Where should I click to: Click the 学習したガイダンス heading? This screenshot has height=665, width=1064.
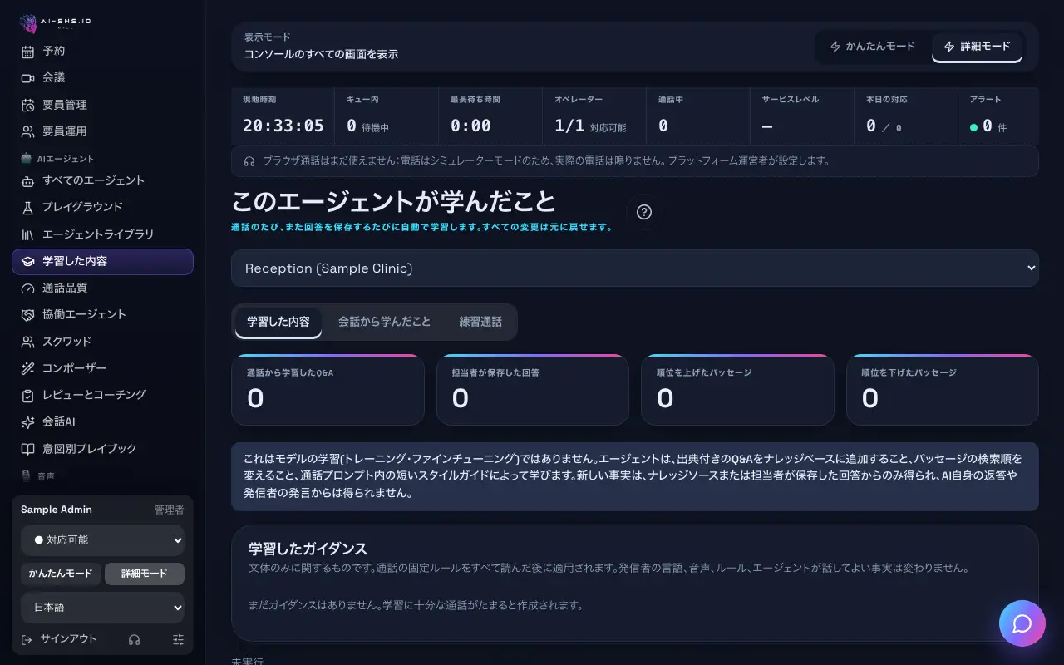tap(308, 549)
